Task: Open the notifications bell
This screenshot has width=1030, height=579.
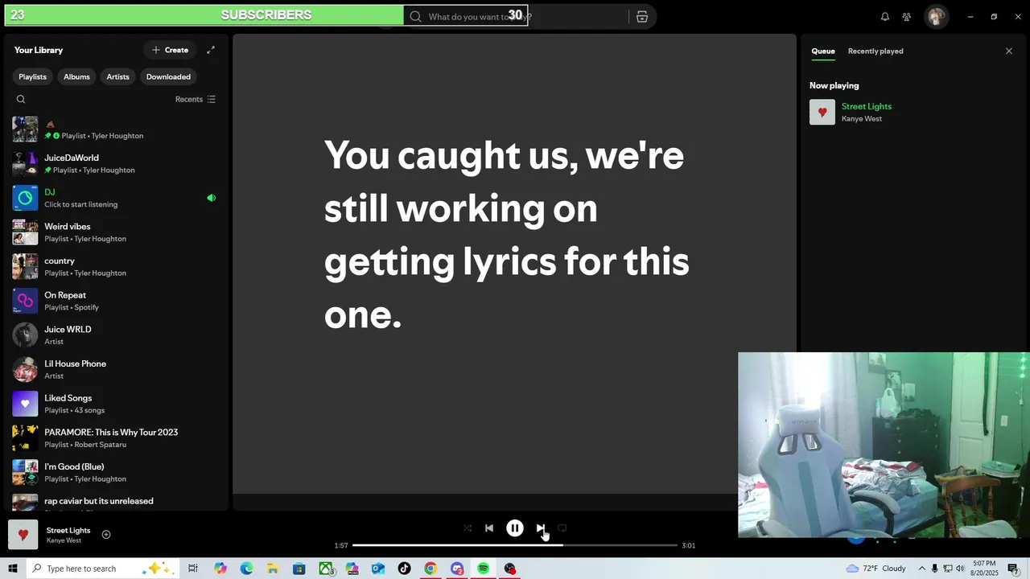Action: tap(885, 16)
